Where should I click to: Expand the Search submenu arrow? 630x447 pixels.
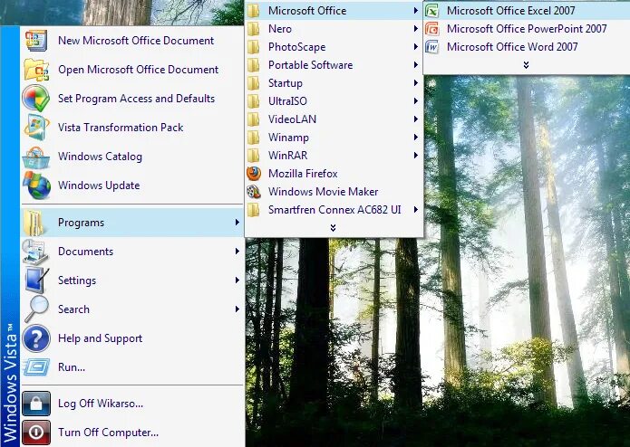click(x=237, y=309)
